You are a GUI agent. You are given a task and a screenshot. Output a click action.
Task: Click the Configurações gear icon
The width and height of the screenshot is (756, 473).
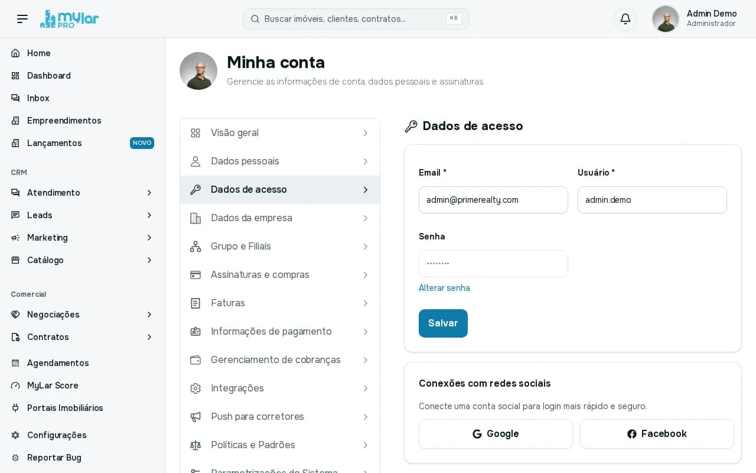coord(15,435)
